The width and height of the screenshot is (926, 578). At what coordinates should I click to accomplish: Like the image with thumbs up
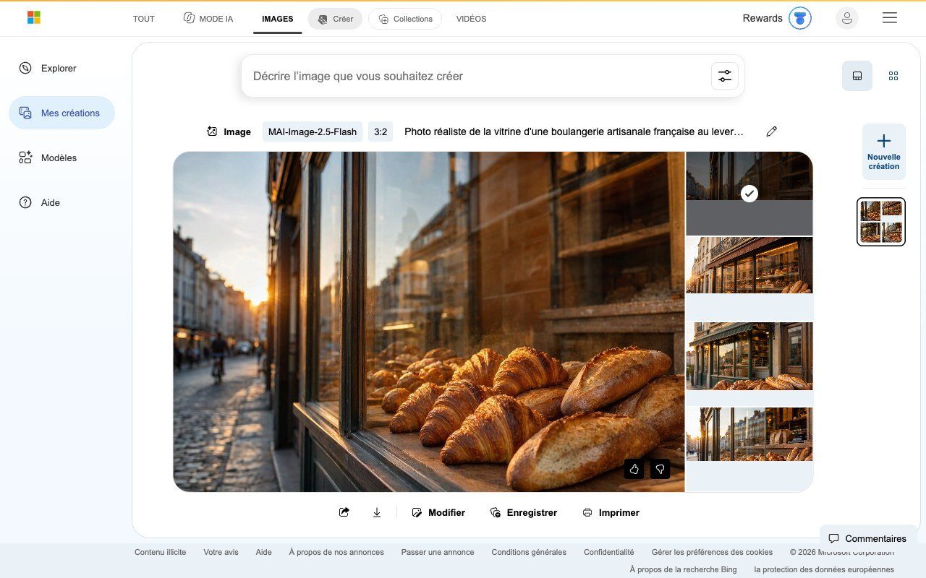pyautogui.click(x=634, y=469)
